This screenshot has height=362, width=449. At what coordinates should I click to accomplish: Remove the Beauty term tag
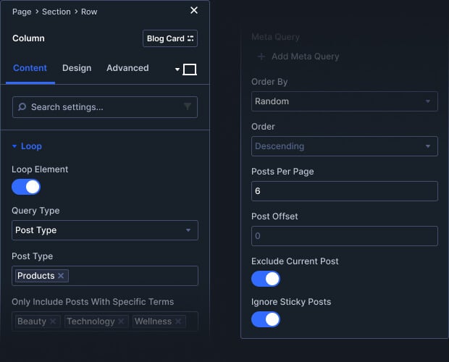(53, 321)
